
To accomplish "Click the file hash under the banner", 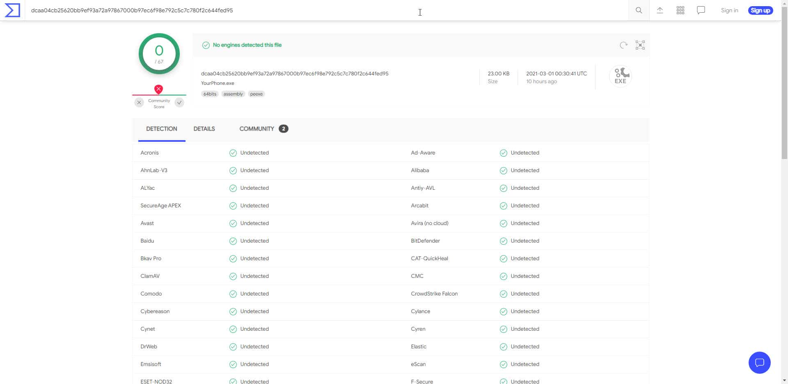I will point(295,74).
